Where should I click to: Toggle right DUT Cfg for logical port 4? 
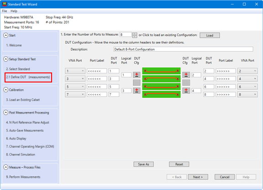point(186,91)
